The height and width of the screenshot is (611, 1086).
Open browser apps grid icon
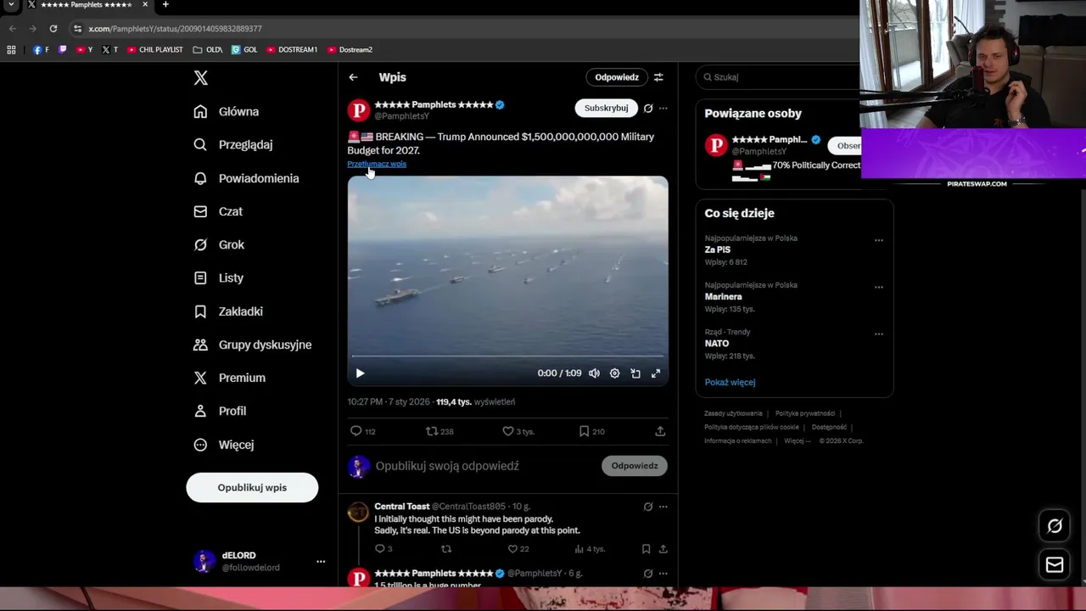tap(11, 50)
